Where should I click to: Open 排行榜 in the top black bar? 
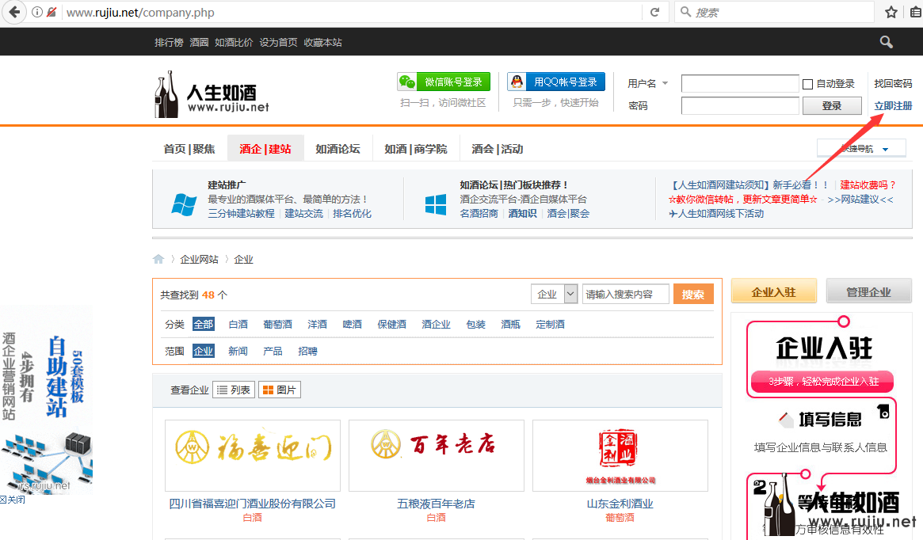pos(169,42)
